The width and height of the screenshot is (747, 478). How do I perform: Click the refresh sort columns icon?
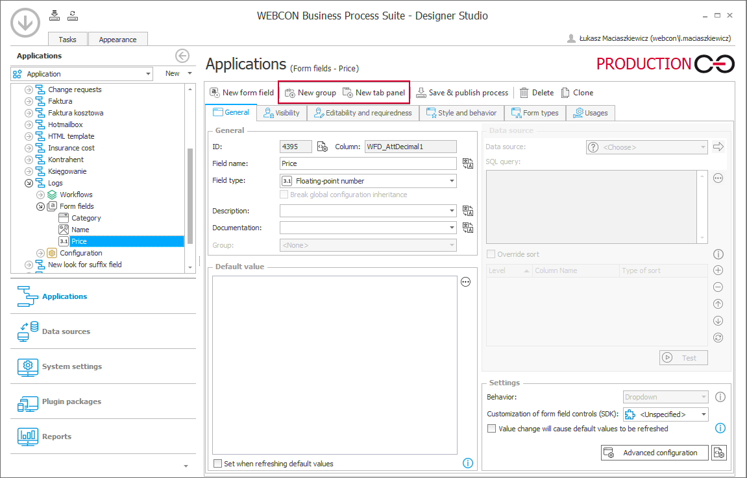(718, 337)
